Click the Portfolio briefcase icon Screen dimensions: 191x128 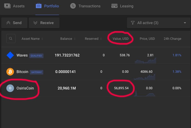[x=39, y=6]
